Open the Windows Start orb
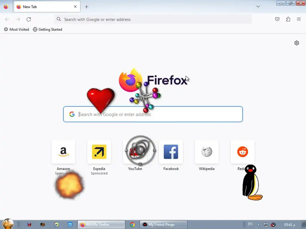 (8, 224)
